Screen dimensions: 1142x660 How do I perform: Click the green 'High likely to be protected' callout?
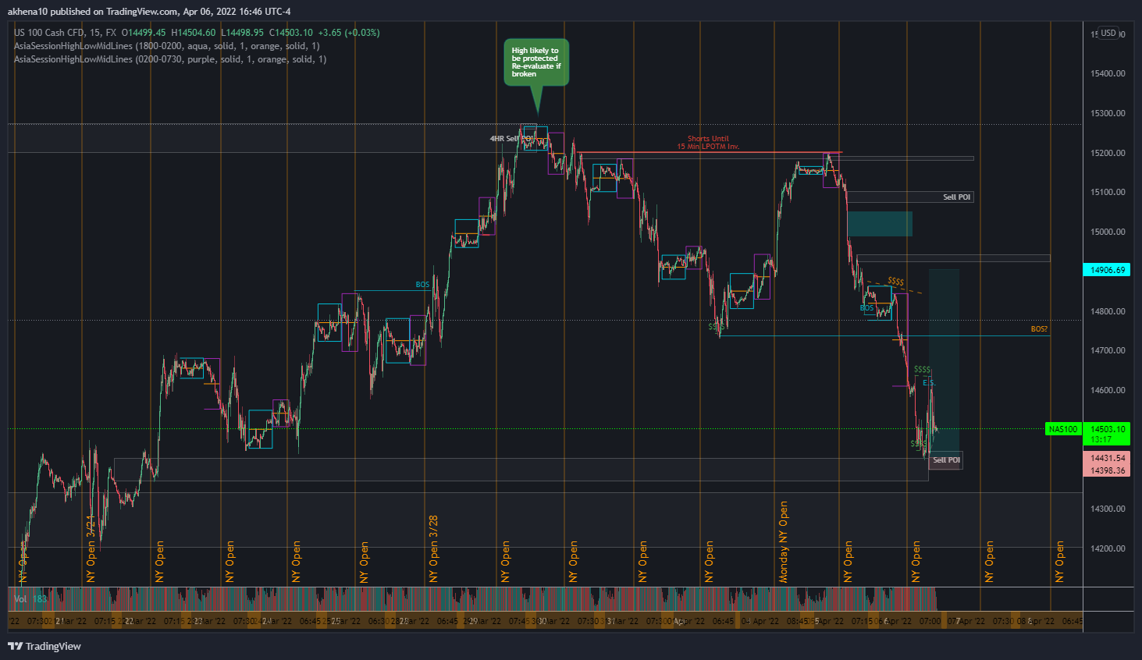click(x=536, y=62)
